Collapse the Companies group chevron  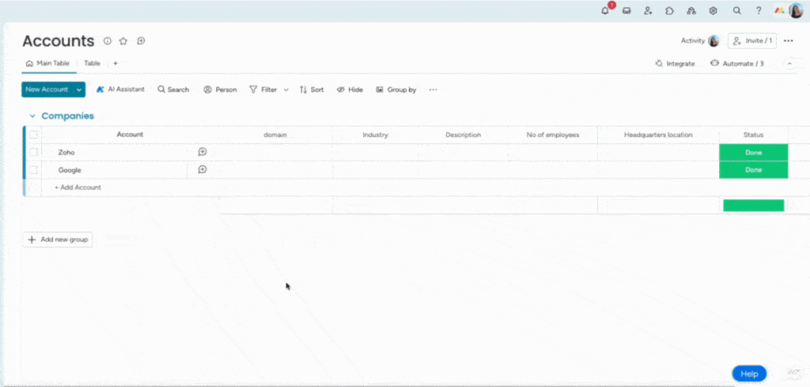click(x=32, y=116)
